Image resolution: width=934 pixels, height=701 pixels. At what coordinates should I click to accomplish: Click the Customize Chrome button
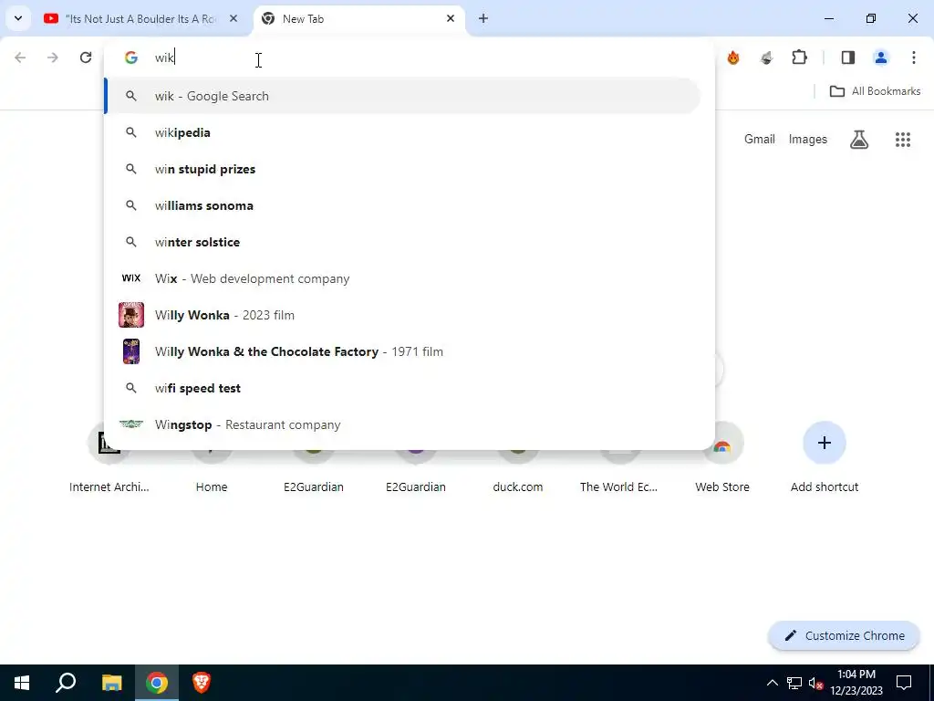tap(844, 635)
